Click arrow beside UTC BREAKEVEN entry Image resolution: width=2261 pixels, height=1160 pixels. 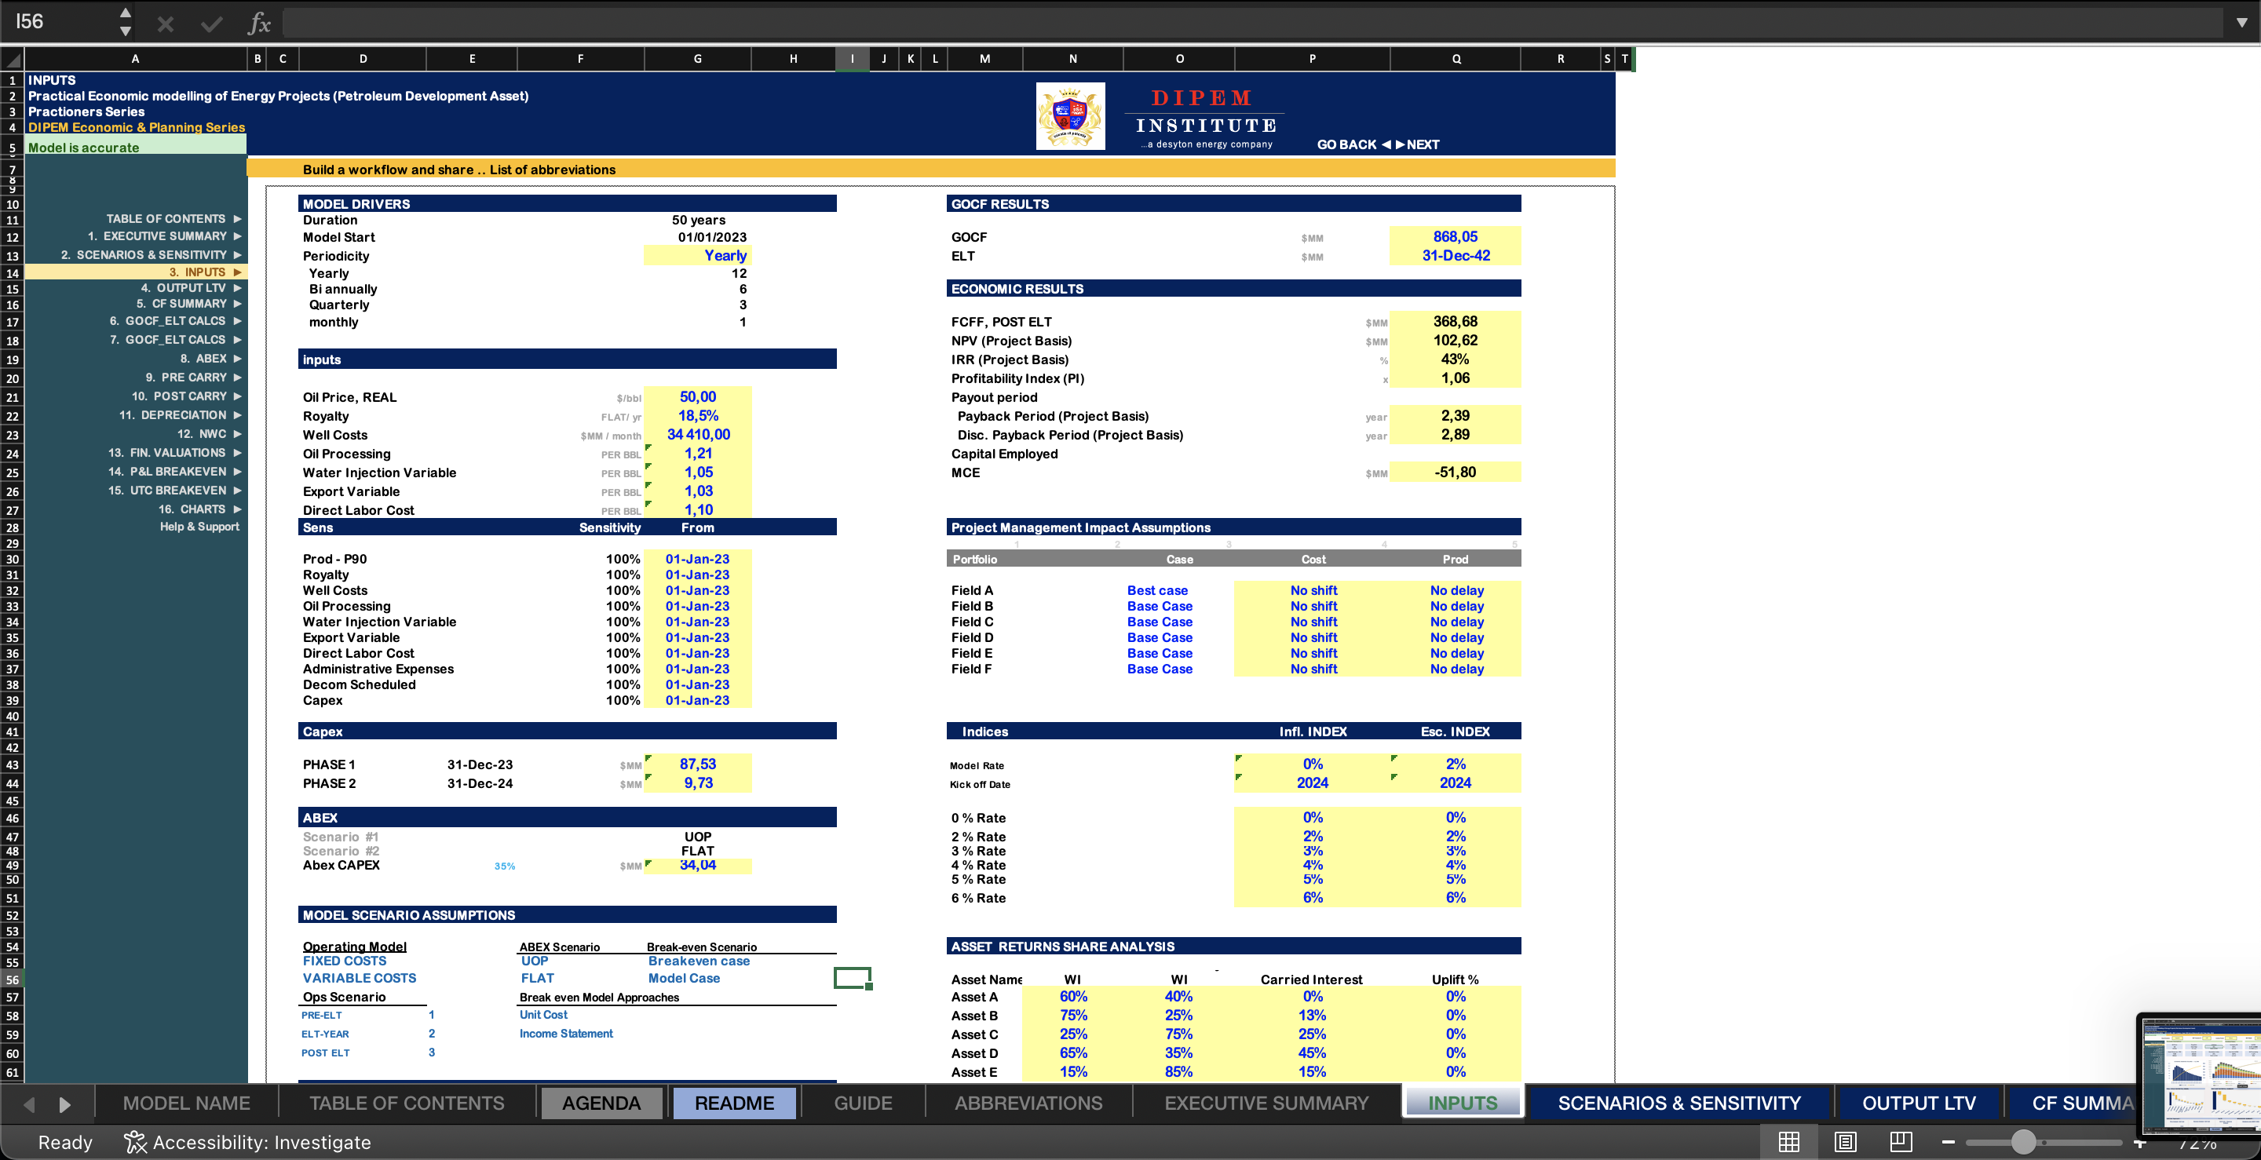pos(237,491)
